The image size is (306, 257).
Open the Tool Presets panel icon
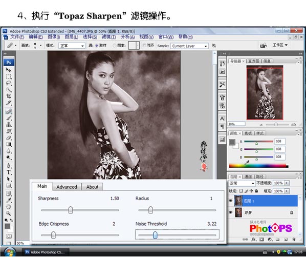pos(222,85)
